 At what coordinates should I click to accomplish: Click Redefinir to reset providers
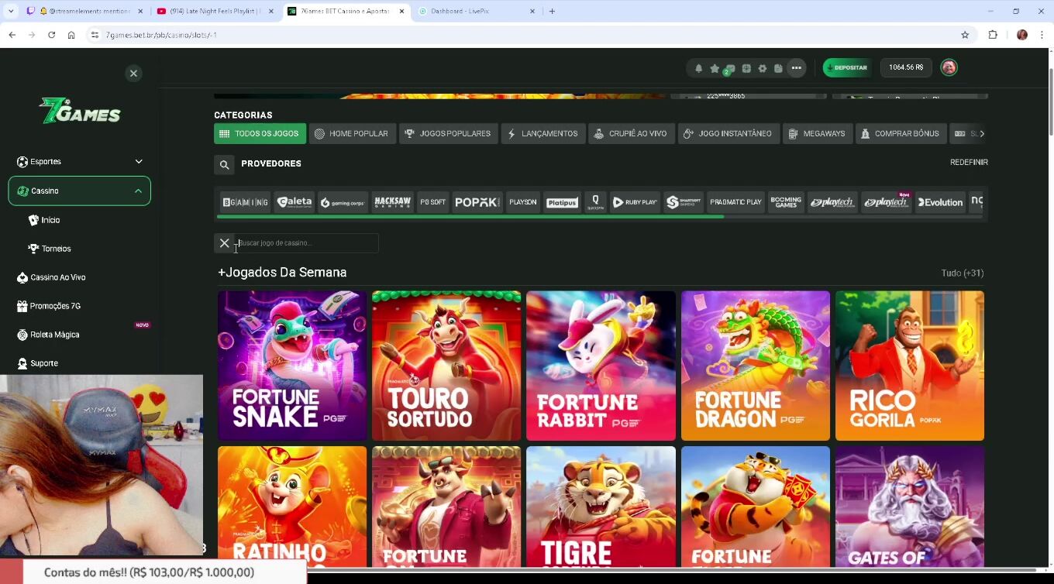point(969,162)
